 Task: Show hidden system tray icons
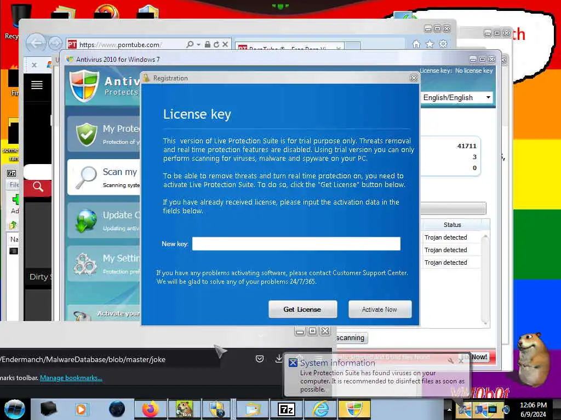[x=449, y=409]
